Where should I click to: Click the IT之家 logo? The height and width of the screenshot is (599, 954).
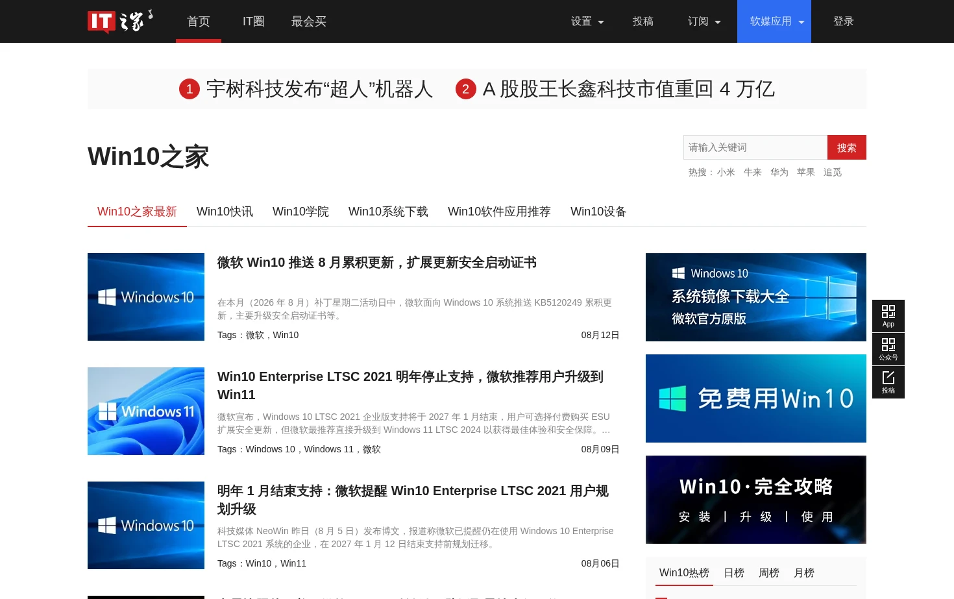121,21
